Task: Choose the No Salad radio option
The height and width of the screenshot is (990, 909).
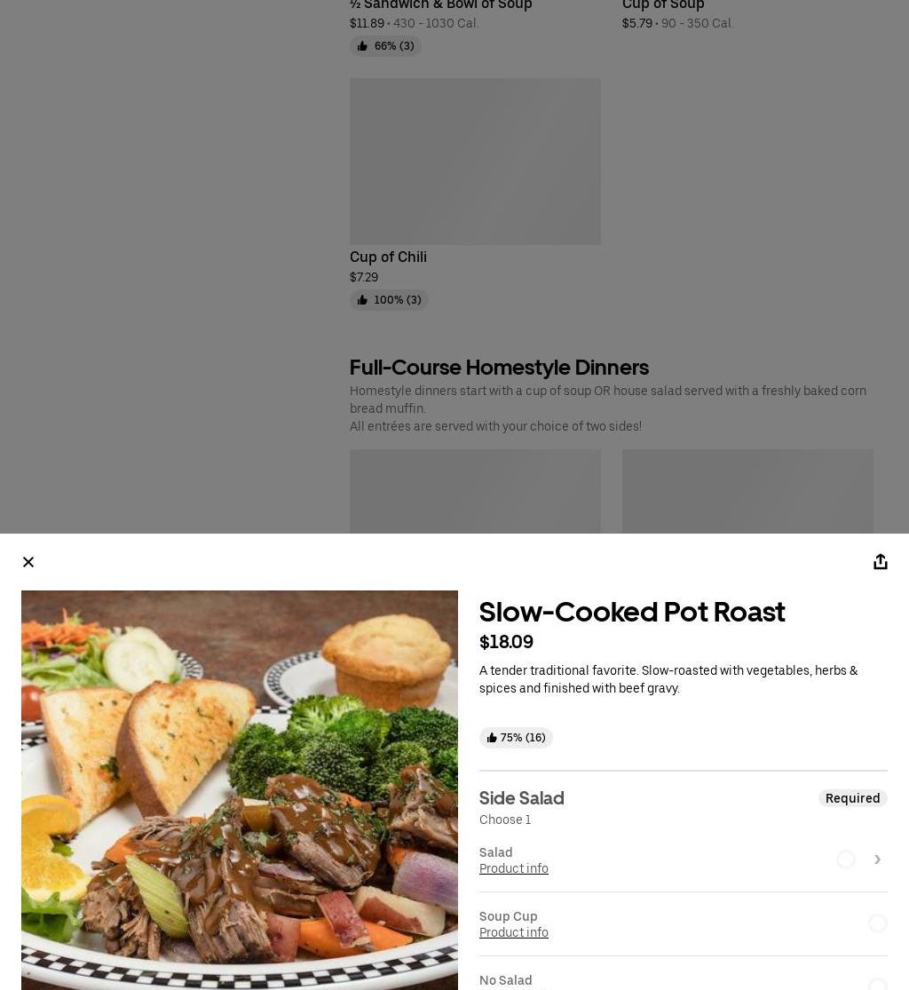Action: coord(877,984)
